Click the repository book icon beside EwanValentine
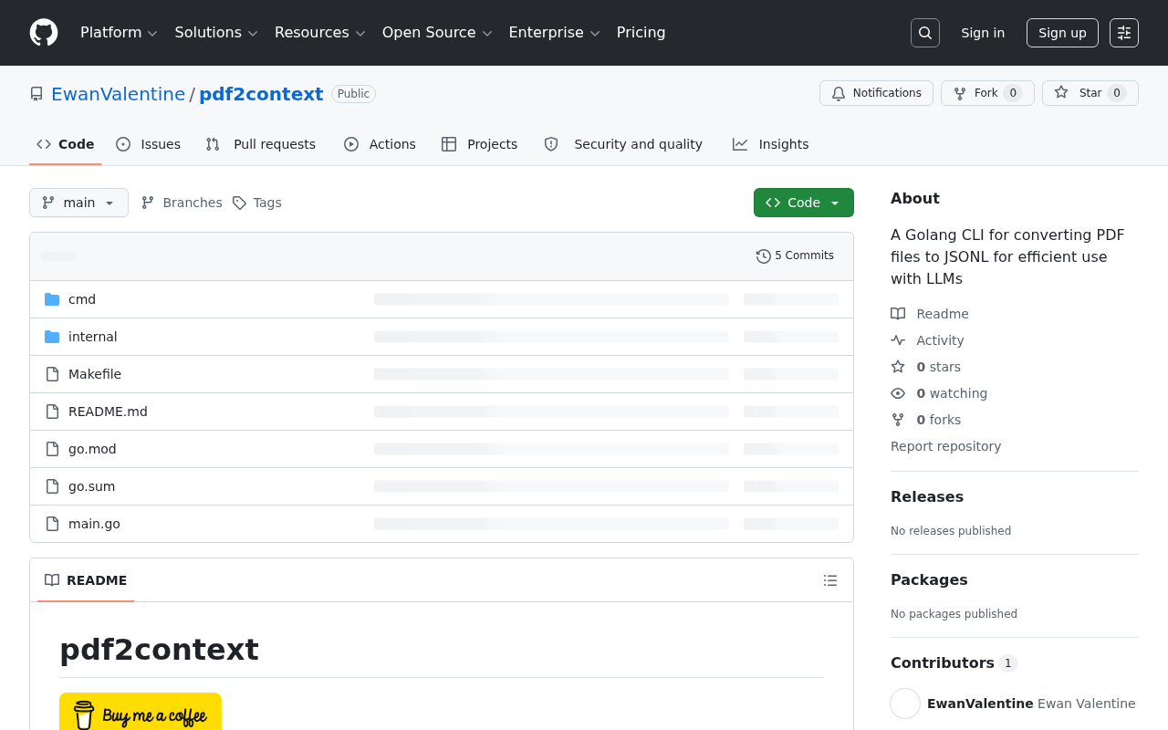The height and width of the screenshot is (730, 1168). point(36,94)
